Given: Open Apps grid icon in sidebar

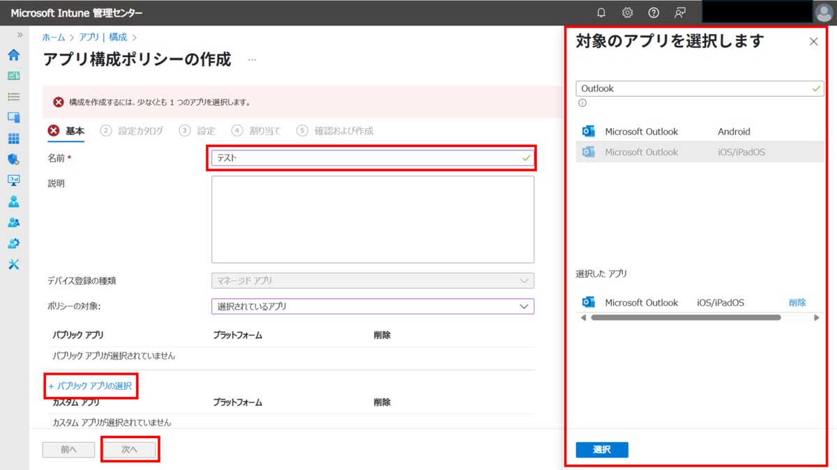Looking at the screenshot, I should (x=13, y=139).
